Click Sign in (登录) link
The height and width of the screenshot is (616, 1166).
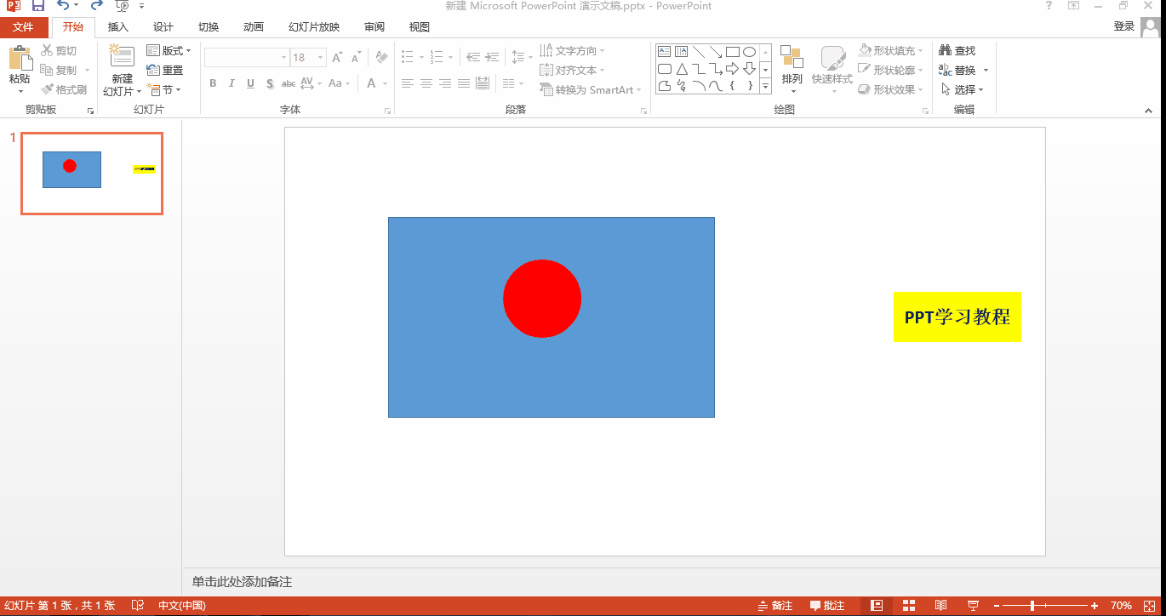[x=1123, y=26]
